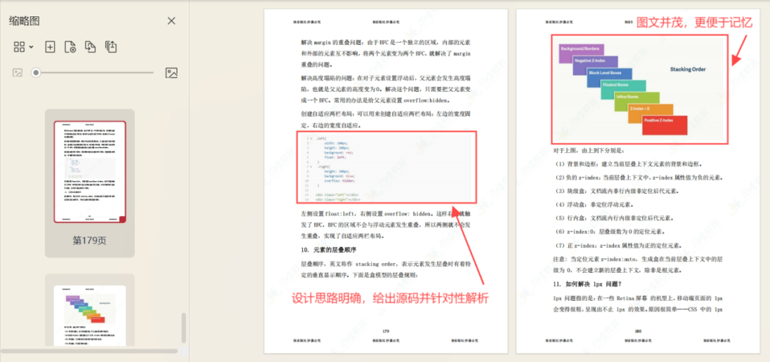This screenshot has height=362, width=770.
Task: Click paragraph starting 解决 margin 的重叠问题
Action: tap(386, 54)
